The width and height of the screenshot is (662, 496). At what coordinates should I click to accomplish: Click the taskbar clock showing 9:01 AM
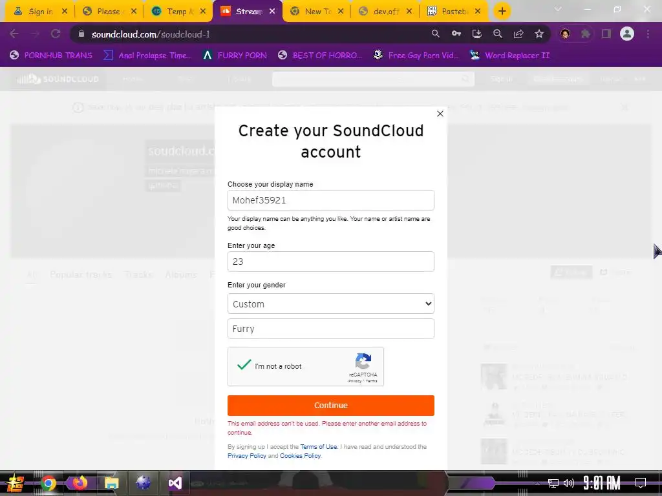(602, 483)
